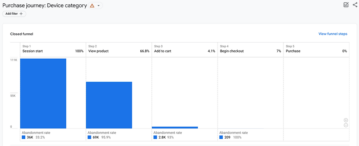Open View funnel steps link
The image size is (359, 146).
tap(333, 34)
